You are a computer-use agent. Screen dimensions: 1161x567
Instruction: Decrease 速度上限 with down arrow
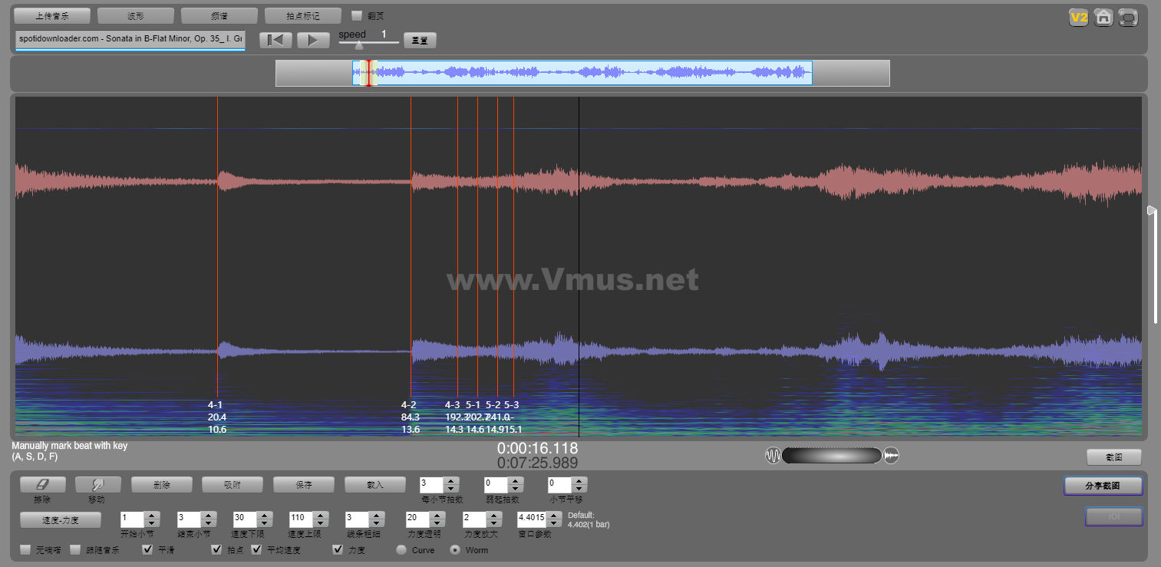pyautogui.click(x=322, y=523)
